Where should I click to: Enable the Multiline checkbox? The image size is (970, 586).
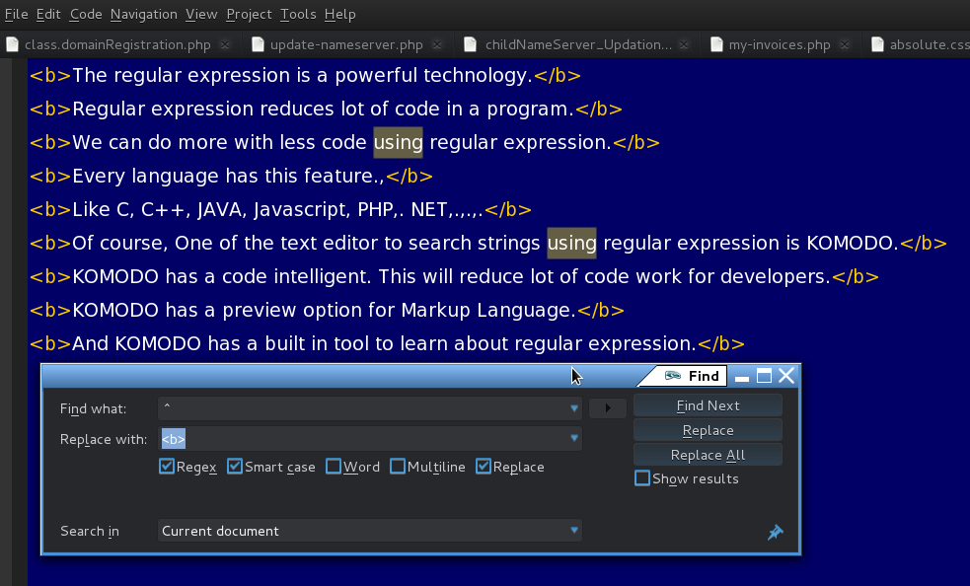click(x=397, y=466)
